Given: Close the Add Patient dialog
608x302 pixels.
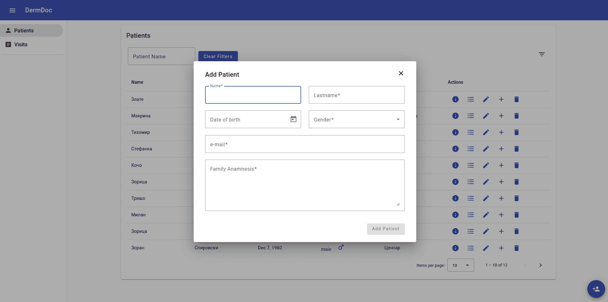Looking at the screenshot, I should (x=401, y=73).
